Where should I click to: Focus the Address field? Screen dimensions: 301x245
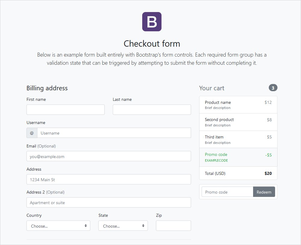point(108,179)
